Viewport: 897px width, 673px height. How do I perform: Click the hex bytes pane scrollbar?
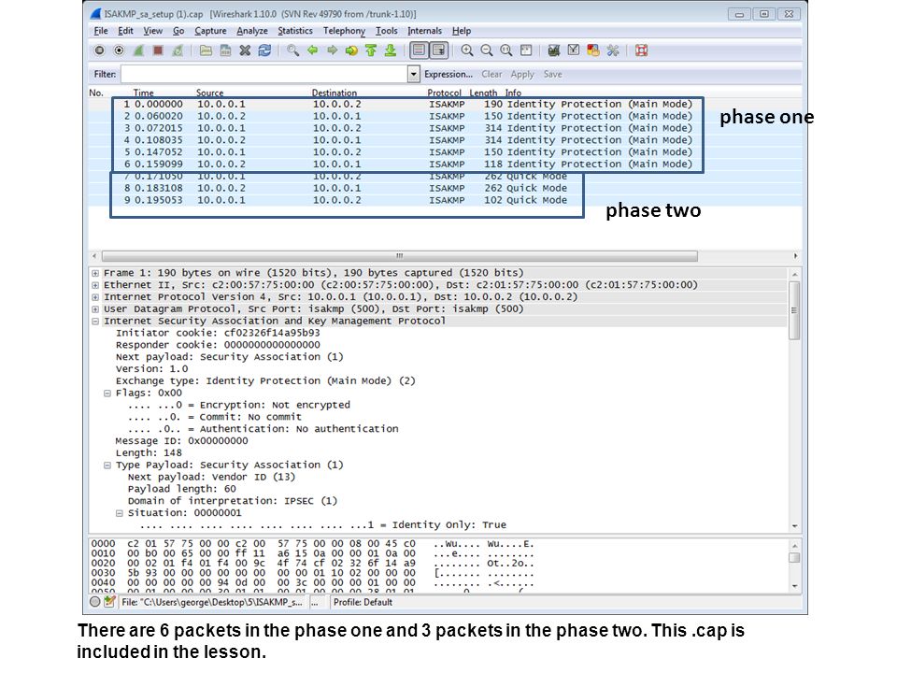coord(794,557)
